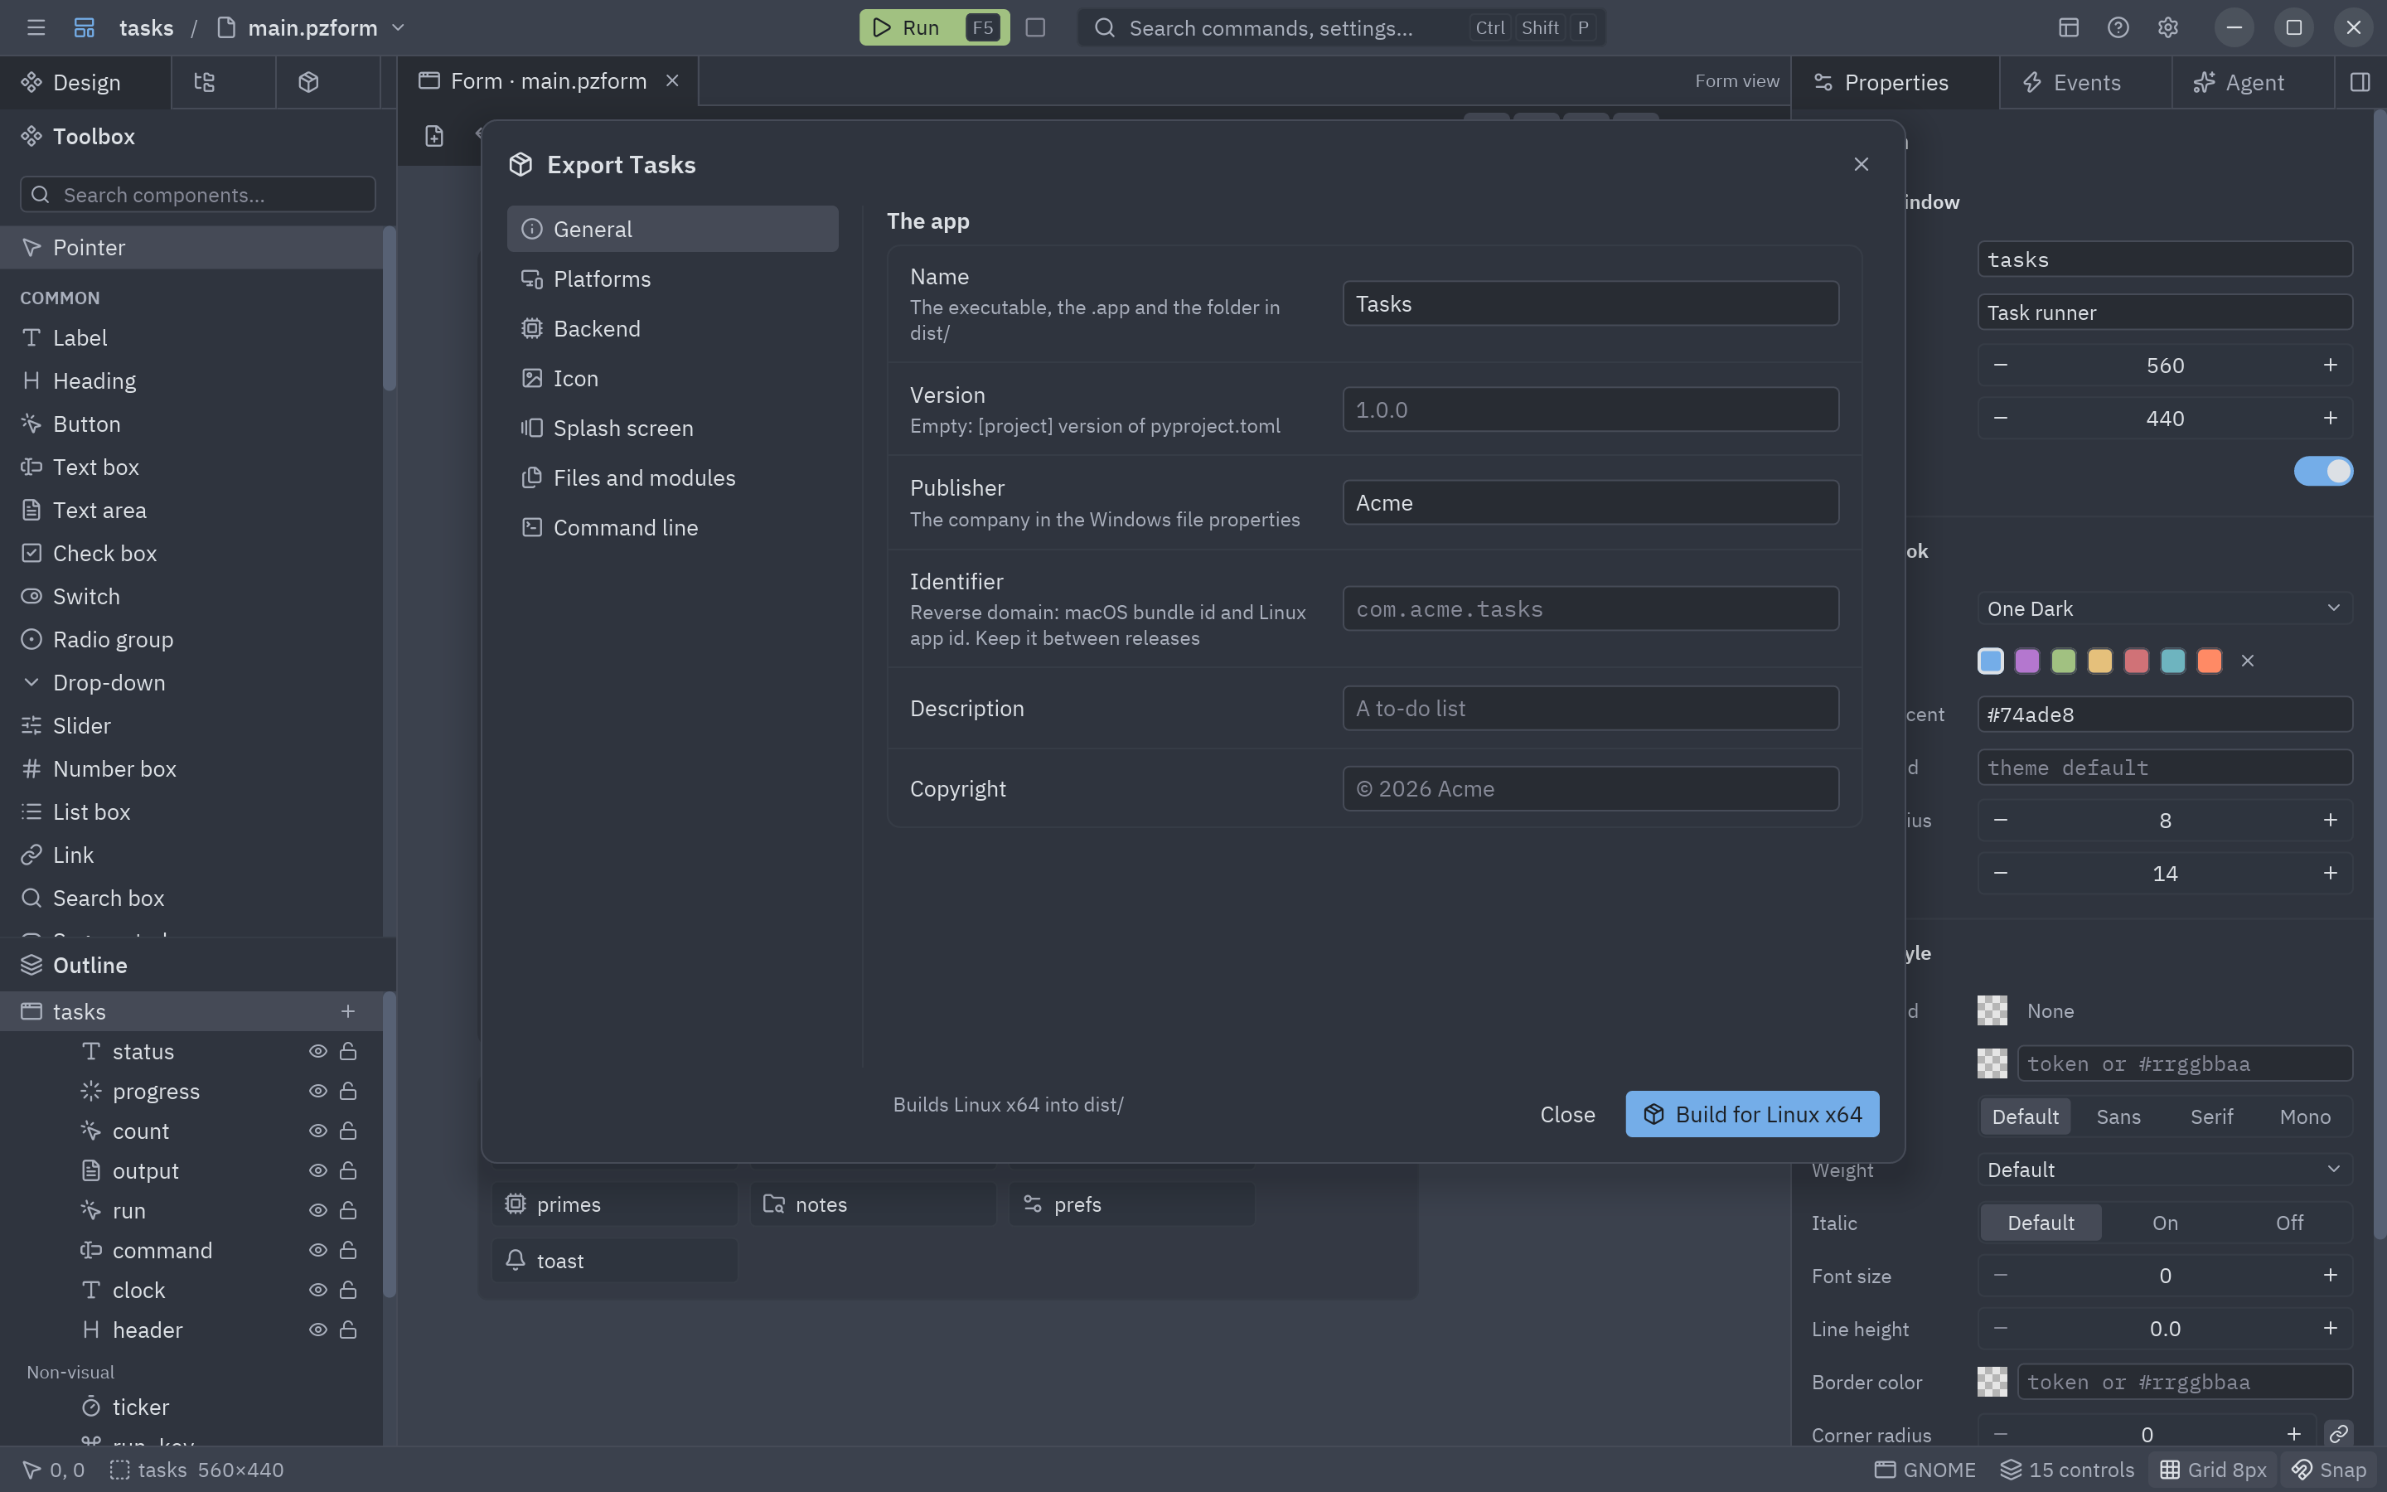Image resolution: width=2387 pixels, height=1492 pixels.
Task: Lock the count control in Outline
Action: pyautogui.click(x=348, y=1131)
